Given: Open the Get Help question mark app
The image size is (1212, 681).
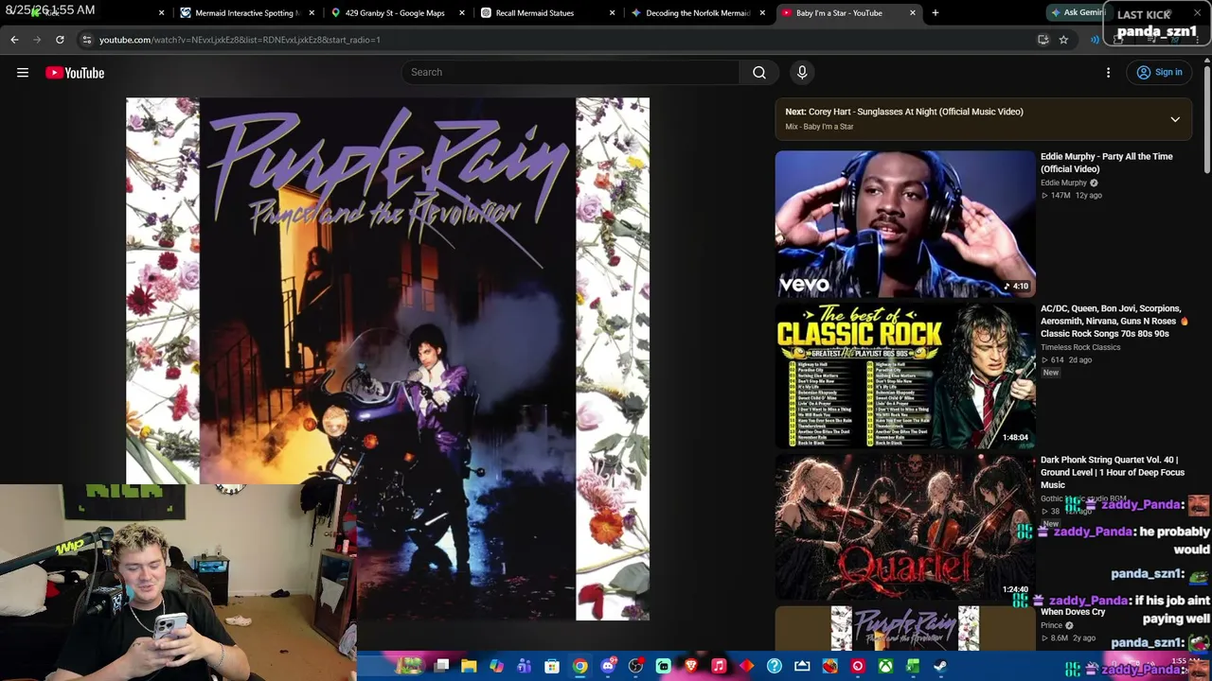Looking at the screenshot, I should click(775, 666).
